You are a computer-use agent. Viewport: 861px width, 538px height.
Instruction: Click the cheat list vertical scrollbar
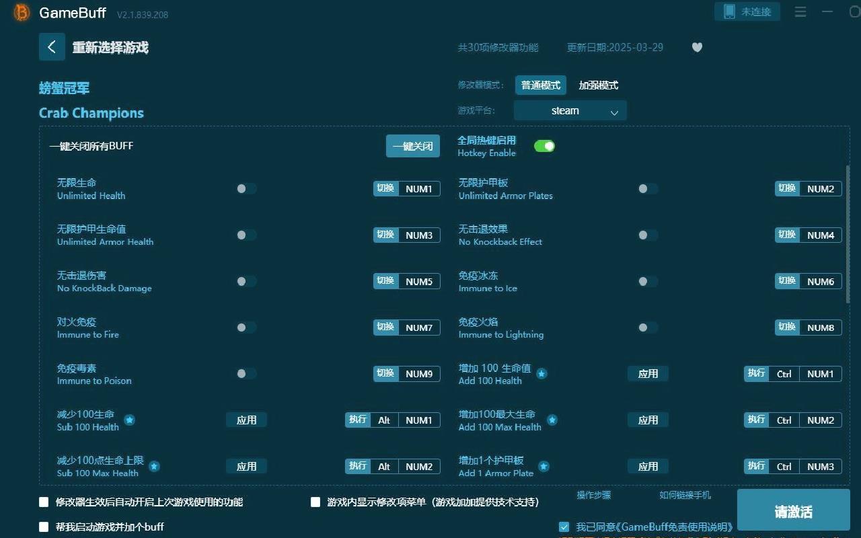(x=848, y=234)
